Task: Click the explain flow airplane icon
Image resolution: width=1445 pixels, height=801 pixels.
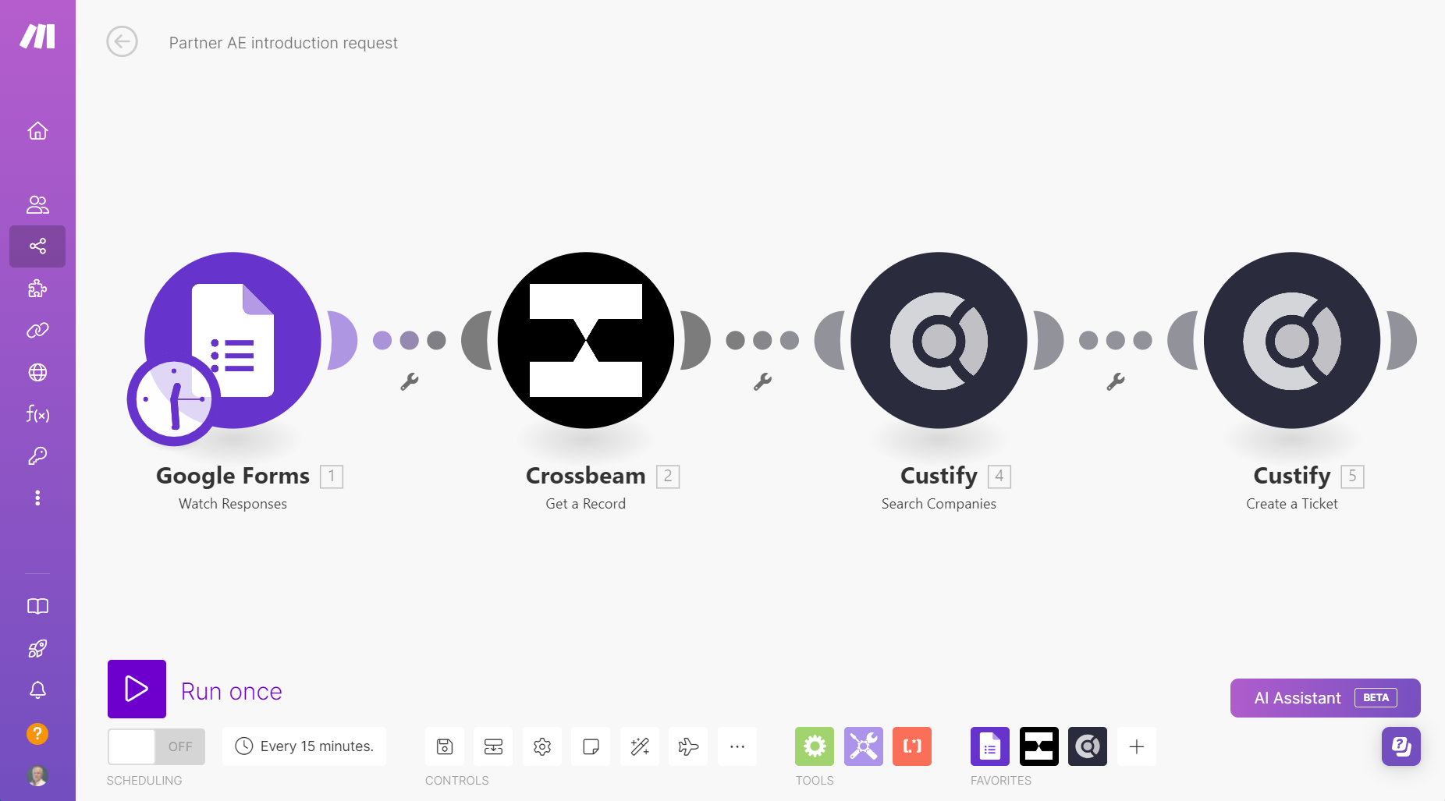Action: [688, 746]
